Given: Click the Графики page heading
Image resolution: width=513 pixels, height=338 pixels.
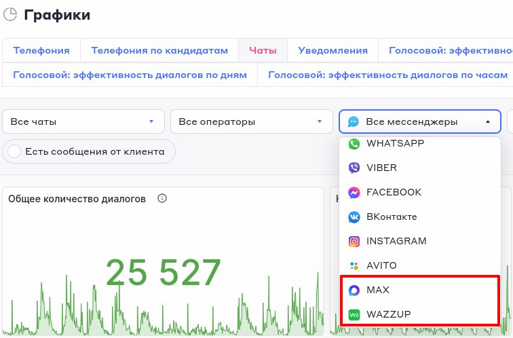Looking at the screenshot, I should (x=57, y=15).
